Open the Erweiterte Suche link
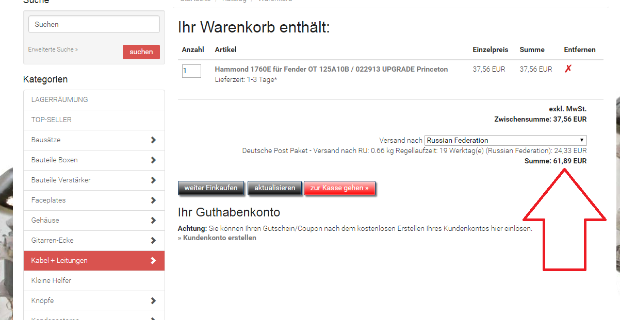The image size is (620, 320). pos(53,49)
